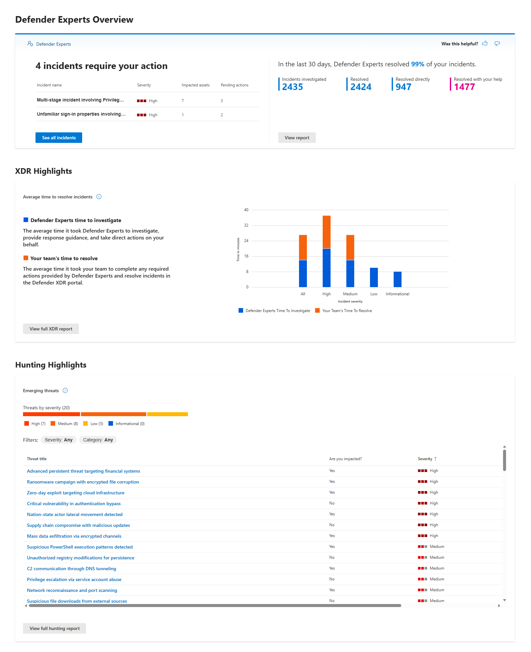The width and height of the screenshot is (531, 652).
Task: Toggle Medium (8) legend swatch
Action: point(53,423)
